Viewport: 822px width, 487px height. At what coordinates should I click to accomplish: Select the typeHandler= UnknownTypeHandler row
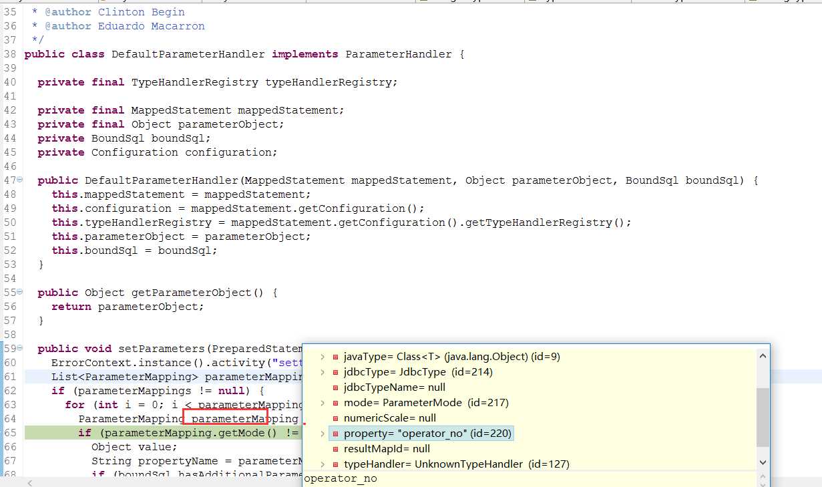pos(457,464)
